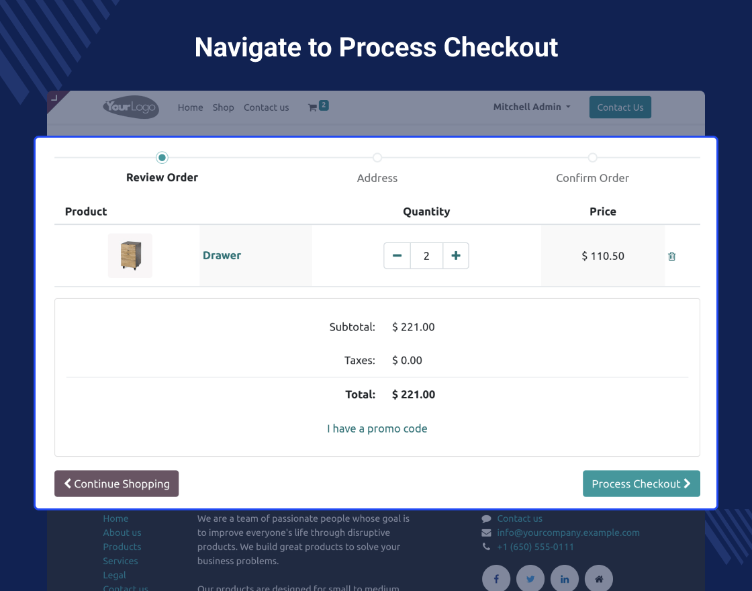
Task: Open the Mitchell Admin user dropdown
Action: [532, 107]
